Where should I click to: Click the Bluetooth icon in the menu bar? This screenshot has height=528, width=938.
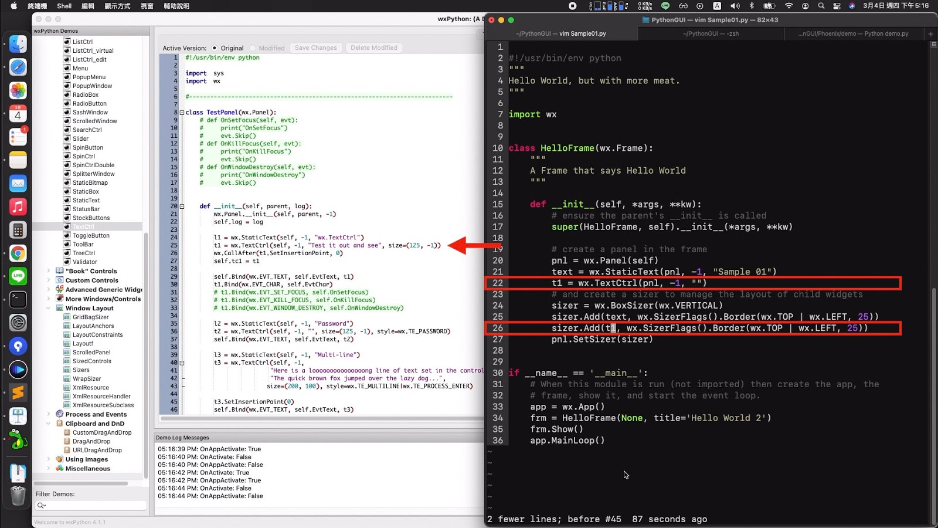[x=752, y=6]
